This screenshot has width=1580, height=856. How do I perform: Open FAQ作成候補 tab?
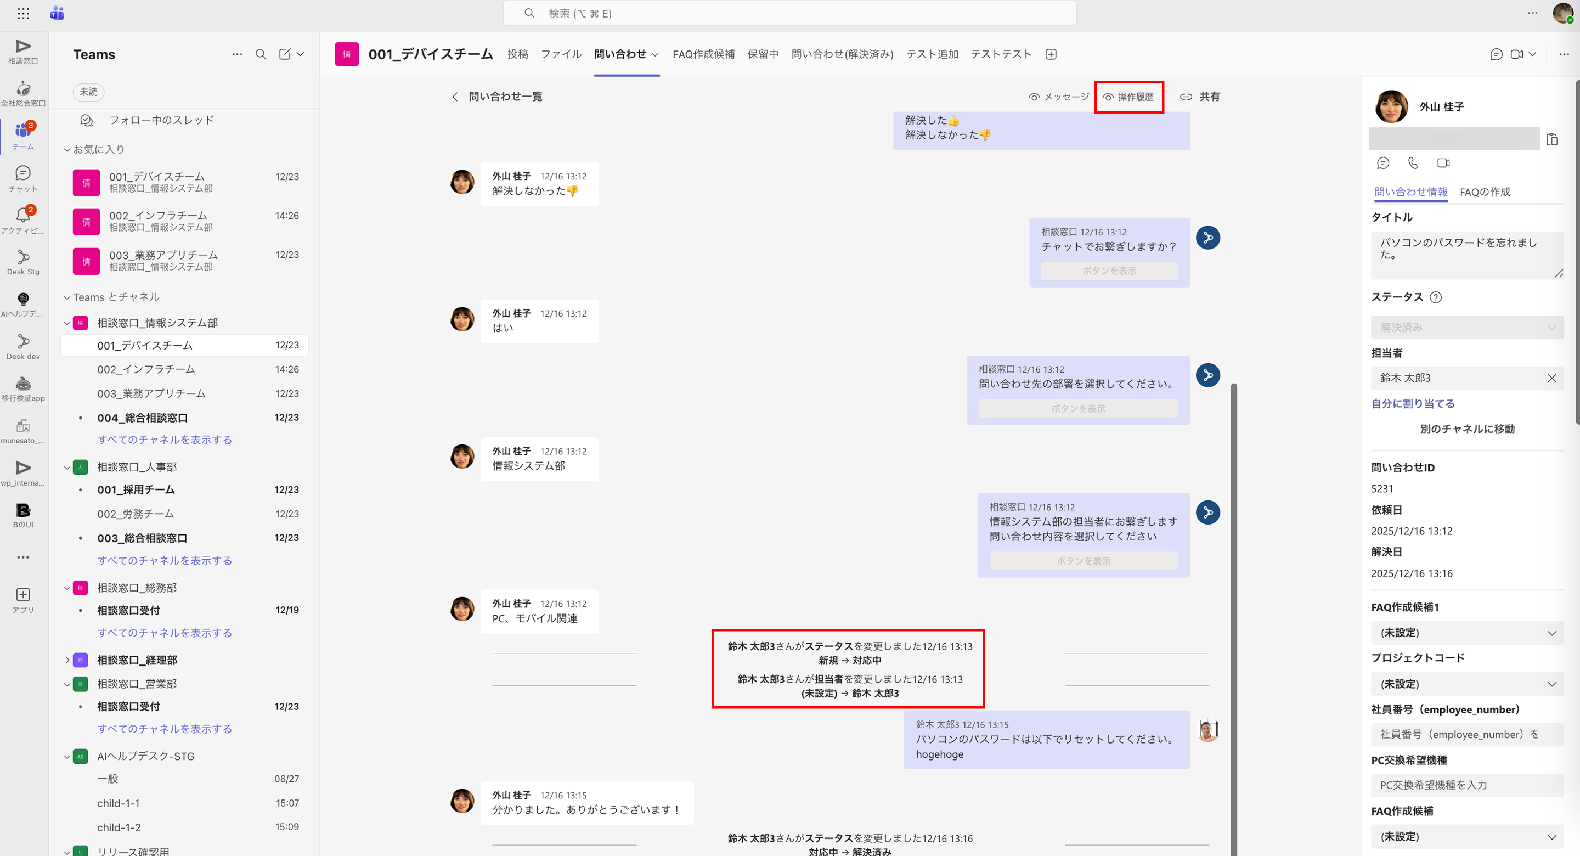pos(703,54)
